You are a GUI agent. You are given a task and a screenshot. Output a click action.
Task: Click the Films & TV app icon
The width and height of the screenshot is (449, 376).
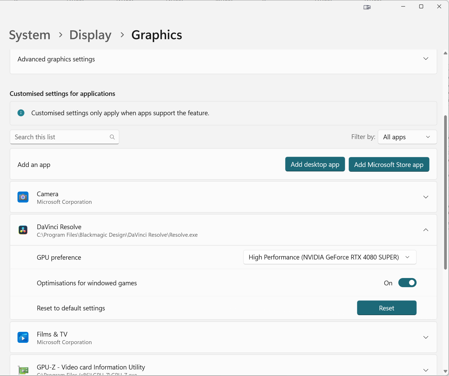(23, 337)
